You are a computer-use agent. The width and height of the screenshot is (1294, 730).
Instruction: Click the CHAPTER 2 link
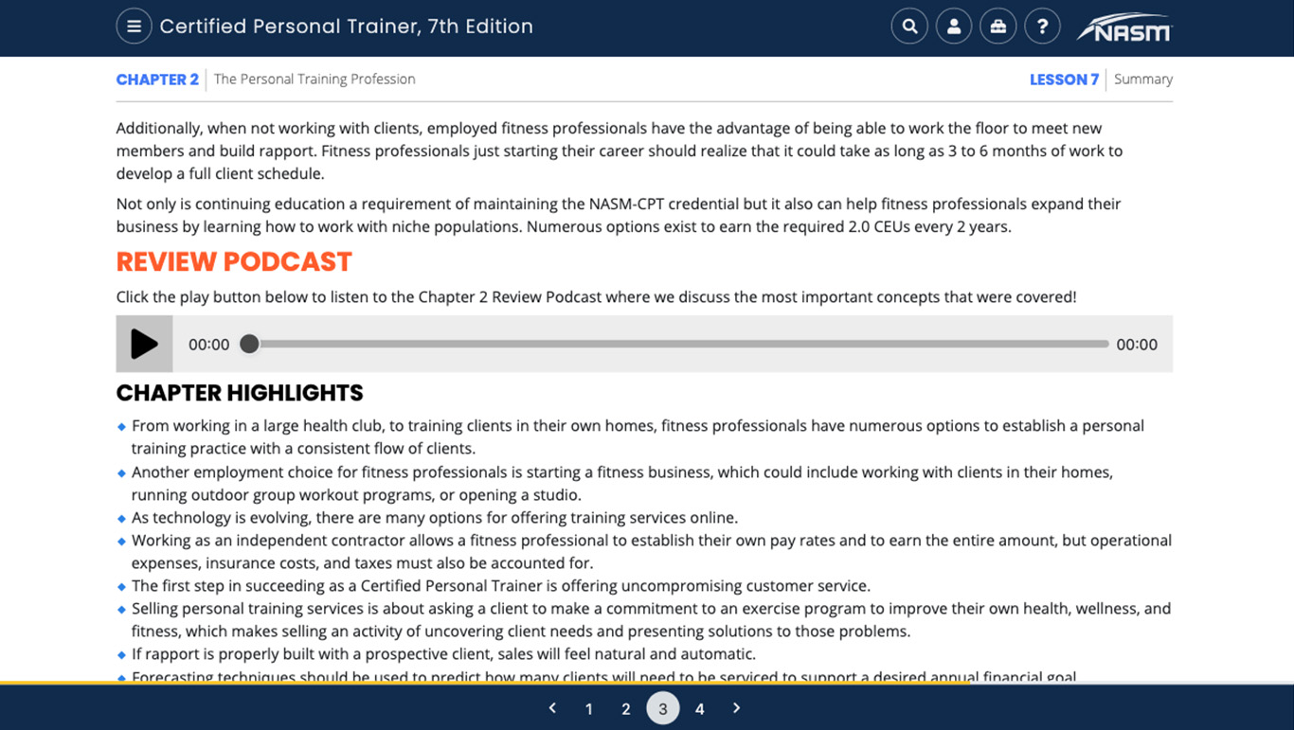pyautogui.click(x=157, y=80)
